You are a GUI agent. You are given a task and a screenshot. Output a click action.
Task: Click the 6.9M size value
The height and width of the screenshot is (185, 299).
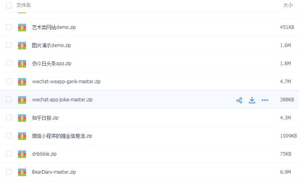[285, 172]
